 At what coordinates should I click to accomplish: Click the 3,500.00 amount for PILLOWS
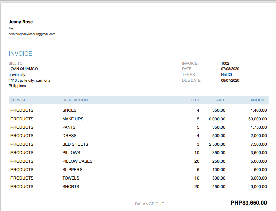point(259,153)
